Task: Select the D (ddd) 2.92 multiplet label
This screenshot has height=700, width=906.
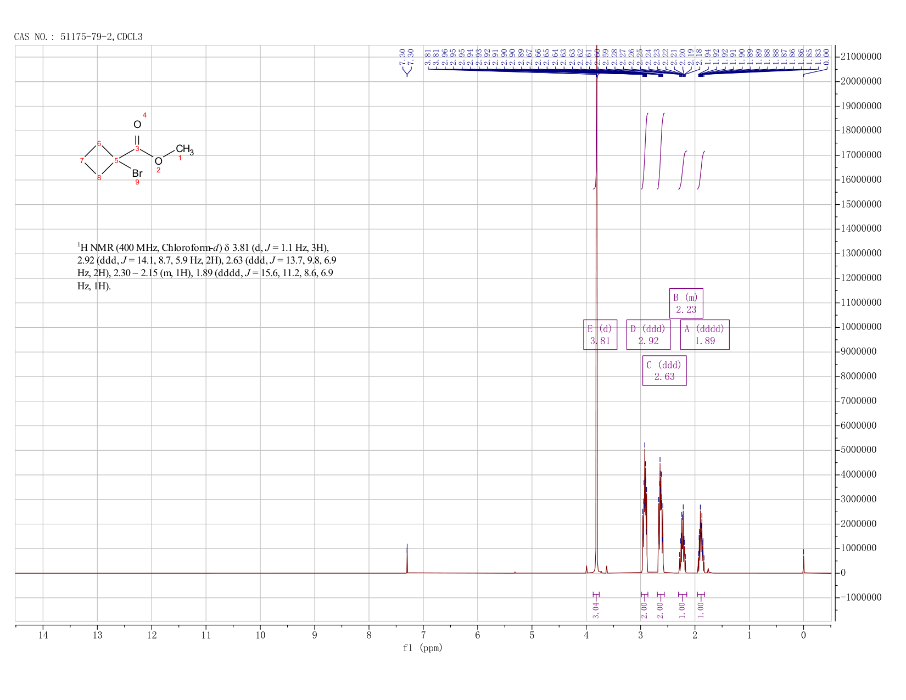Action: click(x=648, y=334)
